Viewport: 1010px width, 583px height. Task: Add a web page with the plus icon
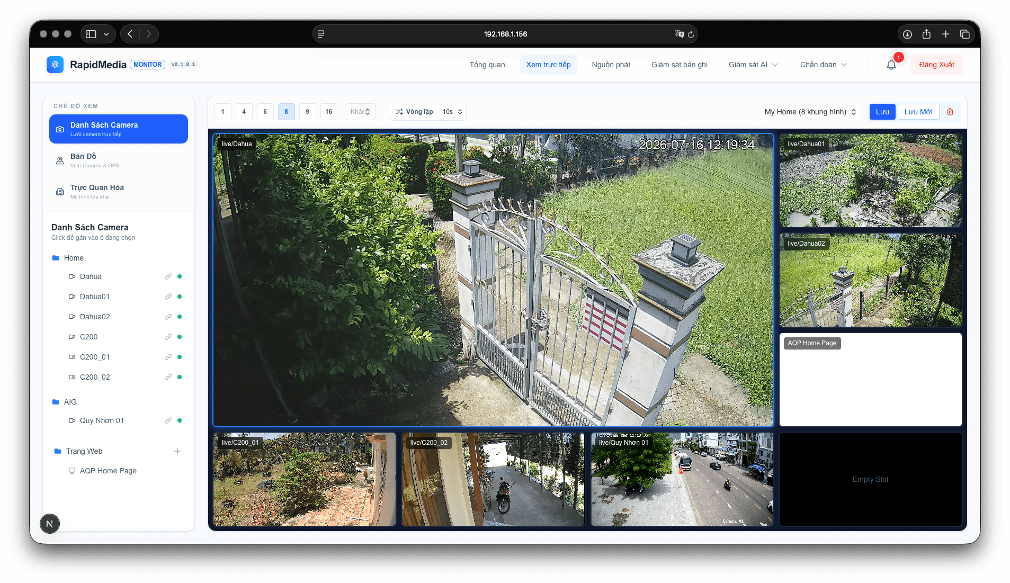177,451
